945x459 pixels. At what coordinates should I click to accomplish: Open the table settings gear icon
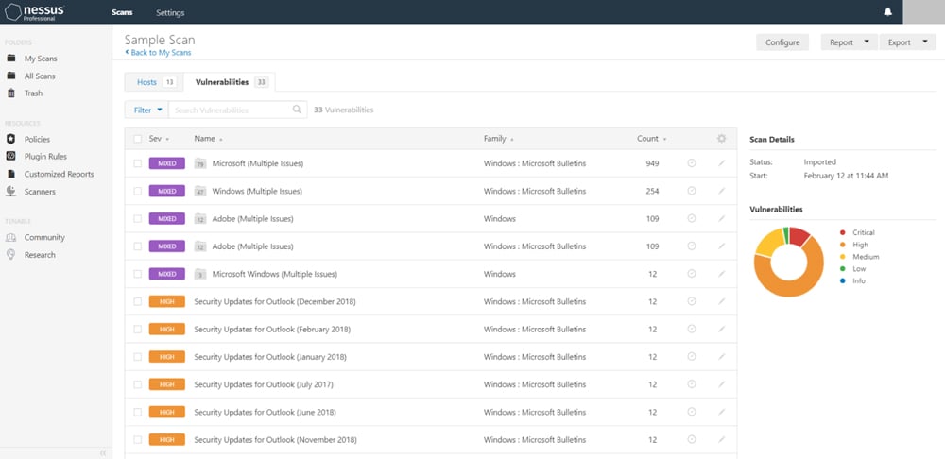(x=721, y=139)
